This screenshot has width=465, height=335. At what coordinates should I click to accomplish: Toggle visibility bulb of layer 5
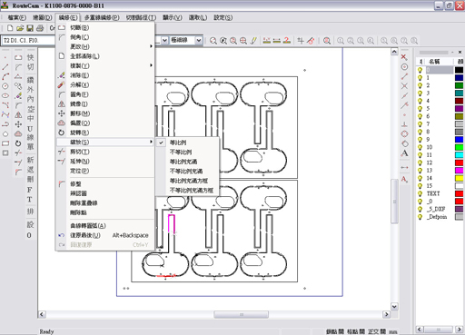click(420, 109)
